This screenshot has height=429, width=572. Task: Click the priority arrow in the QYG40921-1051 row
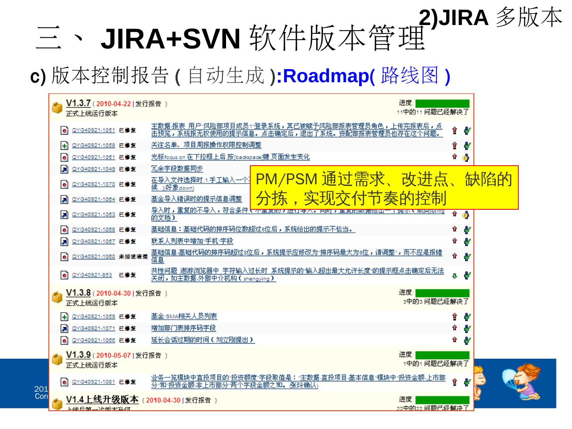pos(455,130)
